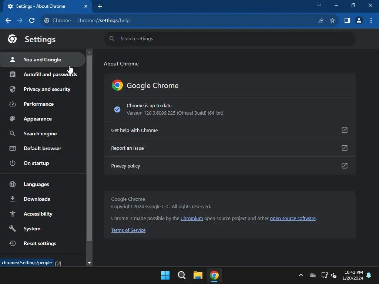Go to Default browser settings

point(43,148)
